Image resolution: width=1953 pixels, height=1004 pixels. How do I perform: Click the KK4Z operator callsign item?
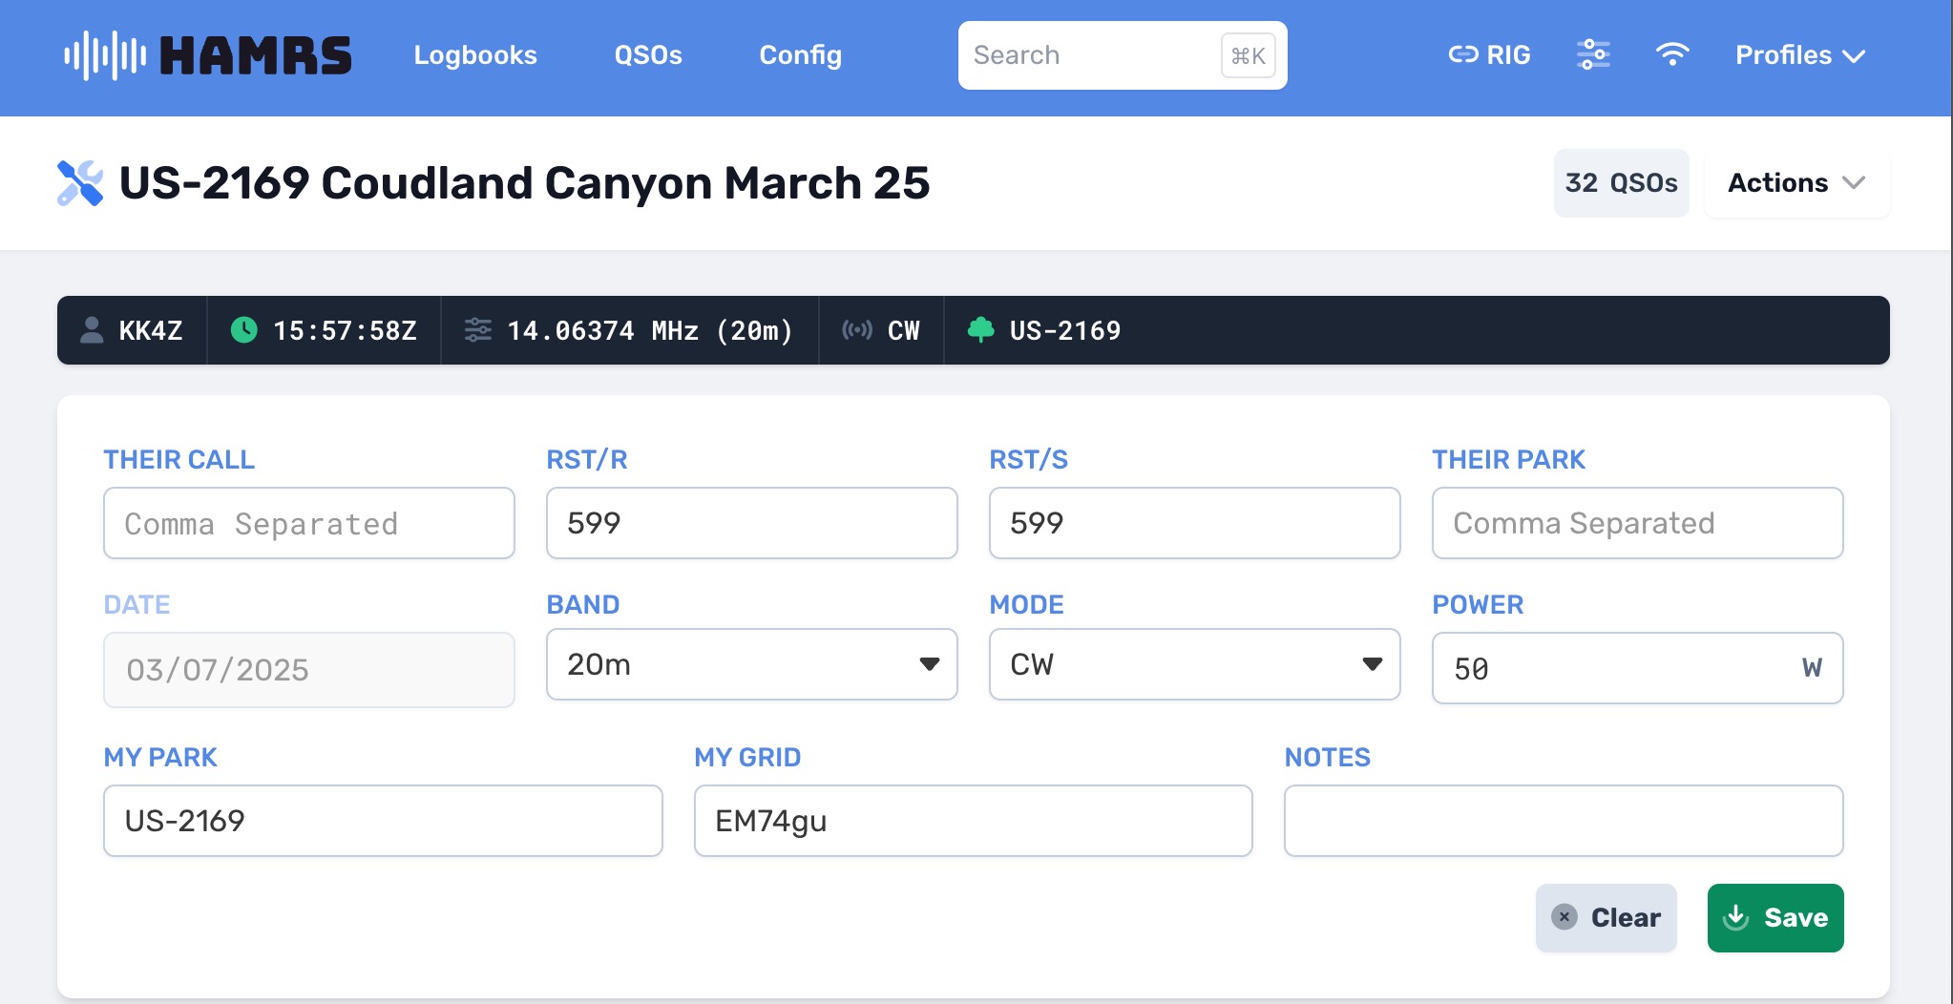pyautogui.click(x=133, y=330)
